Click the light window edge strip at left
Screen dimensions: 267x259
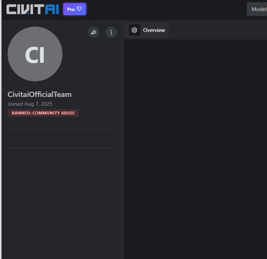tap(1, 129)
